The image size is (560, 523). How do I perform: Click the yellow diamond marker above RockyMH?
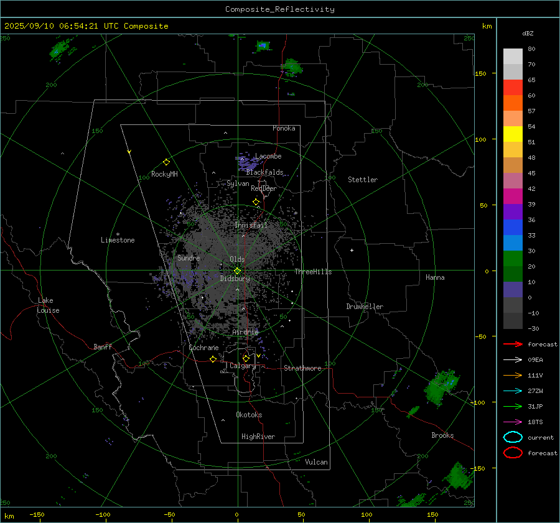point(166,162)
